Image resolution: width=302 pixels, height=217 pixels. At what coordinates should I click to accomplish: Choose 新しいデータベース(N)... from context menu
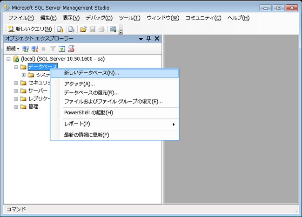click(114, 73)
